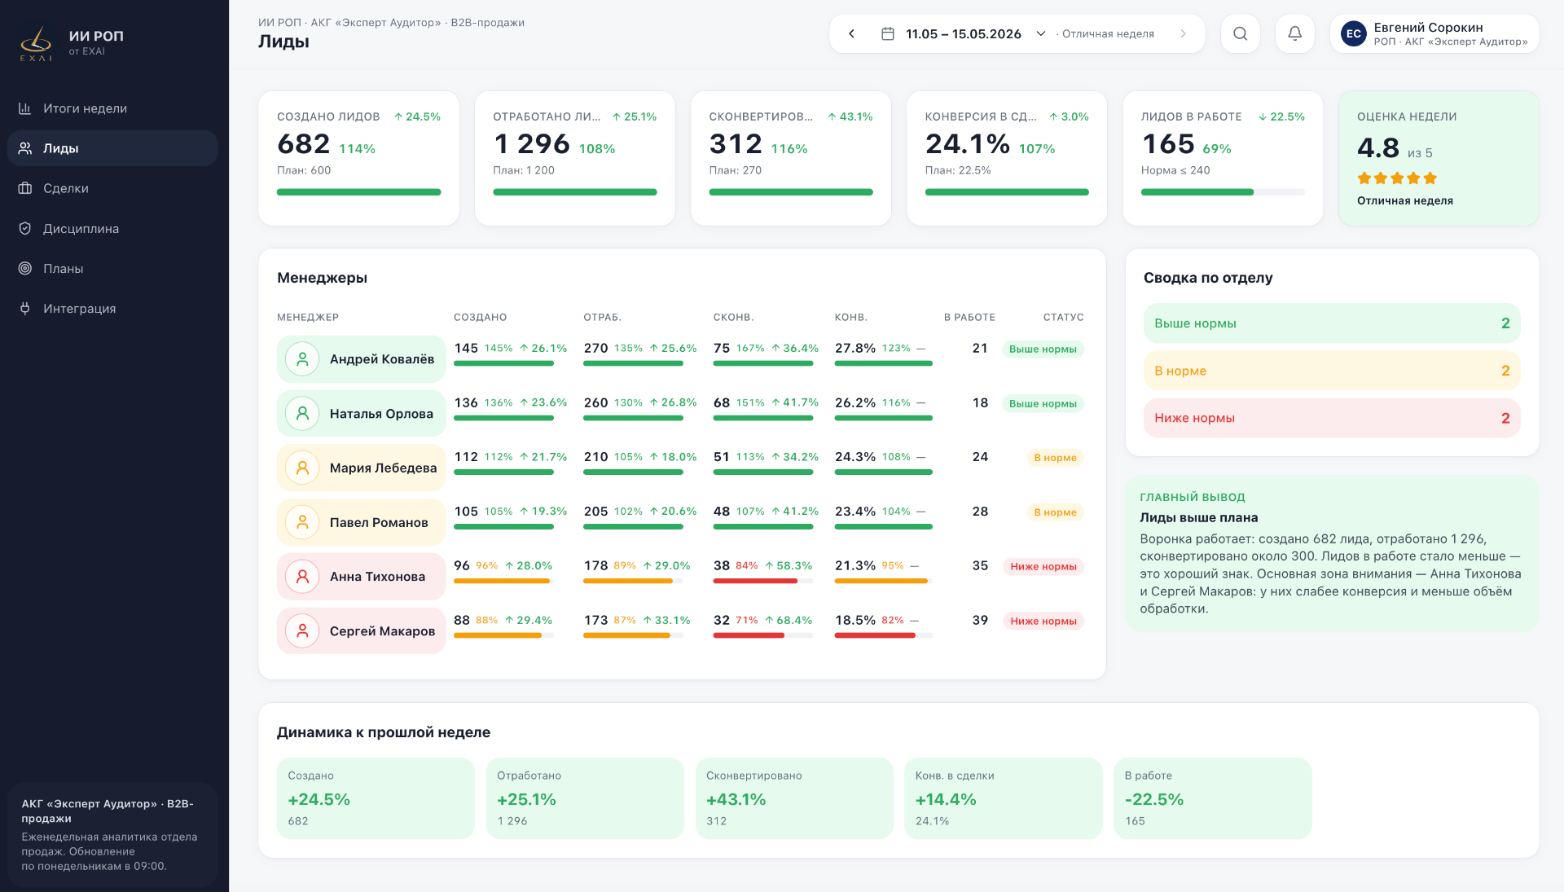Open Сделки section

pyautogui.click(x=112, y=188)
